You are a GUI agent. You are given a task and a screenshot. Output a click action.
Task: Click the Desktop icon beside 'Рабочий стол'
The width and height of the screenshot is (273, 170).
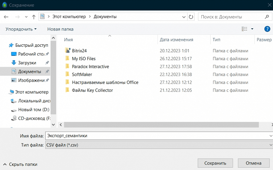click(x=14, y=54)
